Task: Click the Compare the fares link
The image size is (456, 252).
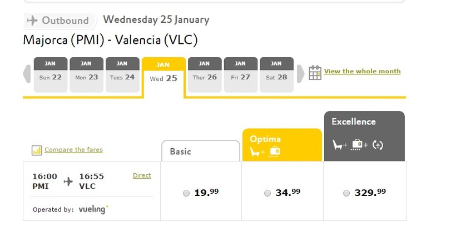Action: 73,150
